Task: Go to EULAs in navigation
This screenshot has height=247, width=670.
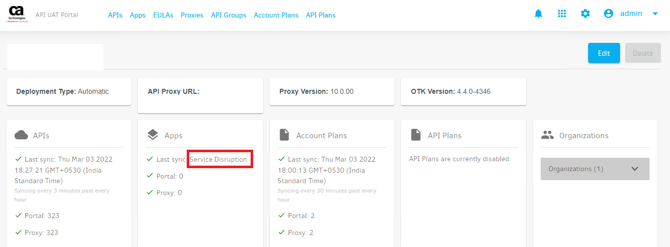Action: point(163,15)
